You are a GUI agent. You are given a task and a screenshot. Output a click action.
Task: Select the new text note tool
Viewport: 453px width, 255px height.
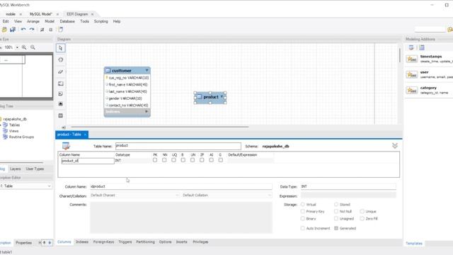pos(60,93)
